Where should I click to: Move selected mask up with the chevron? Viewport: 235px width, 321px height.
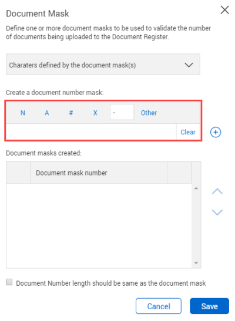tap(217, 191)
